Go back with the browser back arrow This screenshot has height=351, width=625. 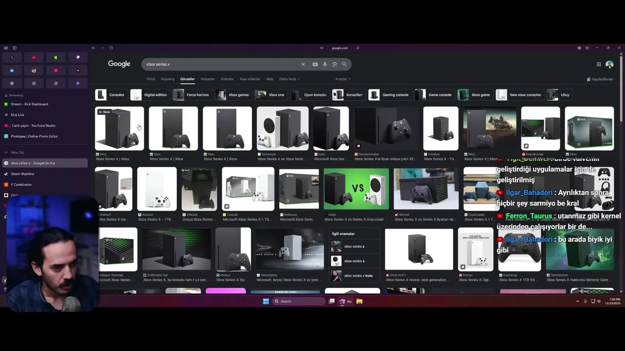(93, 48)
